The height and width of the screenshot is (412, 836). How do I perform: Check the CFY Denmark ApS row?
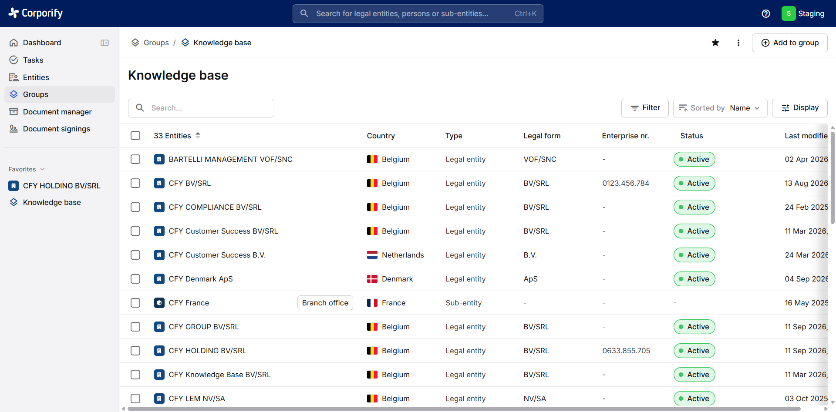(x=135, y=279)
